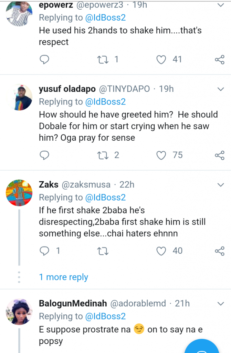This screenshot has height=353, width=231.
Task: View BalogunMedinah's profile picture
Action: 19,311
